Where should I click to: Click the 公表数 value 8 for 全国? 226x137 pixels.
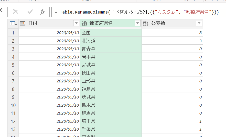[x=172, y=33]
